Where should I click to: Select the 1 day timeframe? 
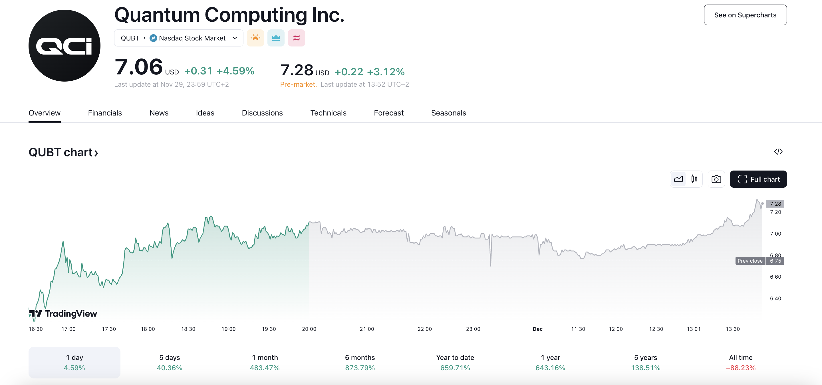[x=74, y=362]
